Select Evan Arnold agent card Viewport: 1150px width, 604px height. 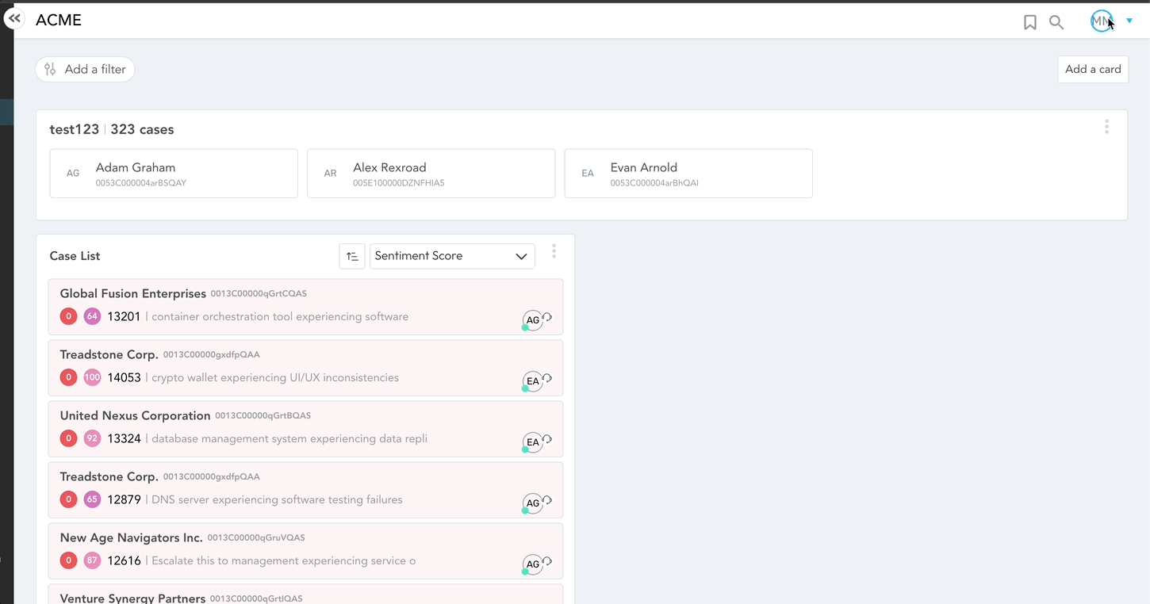click(688, 174)
